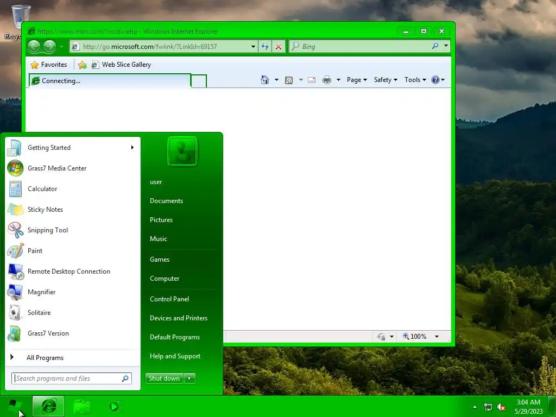The width and height of the screenshot is (556, 417).
Task: Open Documents from Start menu
Action: click(166, 201)
